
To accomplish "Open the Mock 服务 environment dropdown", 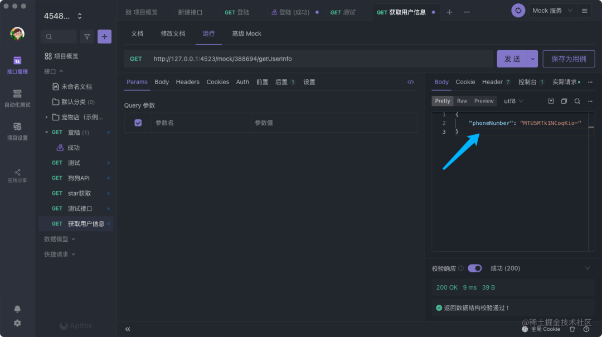I will 552,11.
